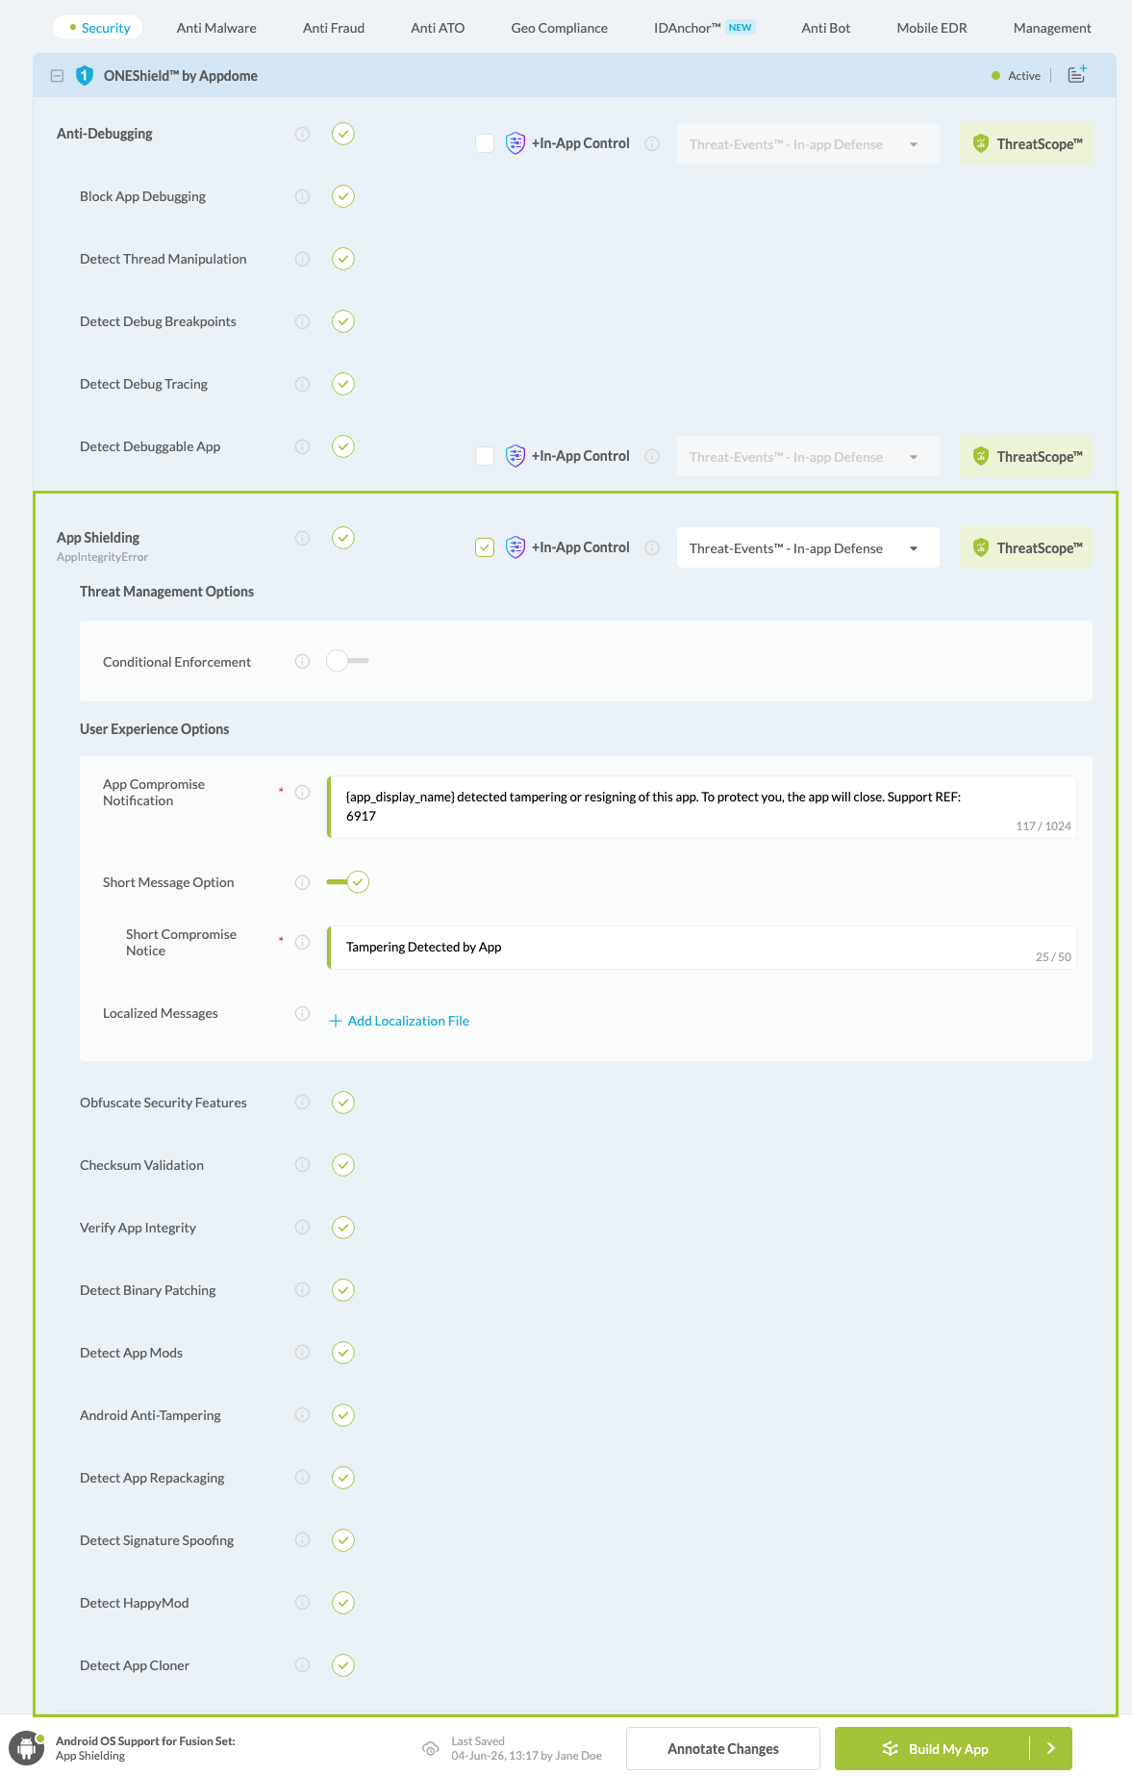Image resolution: width=1132 pixels, height=1776 pixels.
Task: Show info for Detect App Repackaging
Action: [302, 1478]
